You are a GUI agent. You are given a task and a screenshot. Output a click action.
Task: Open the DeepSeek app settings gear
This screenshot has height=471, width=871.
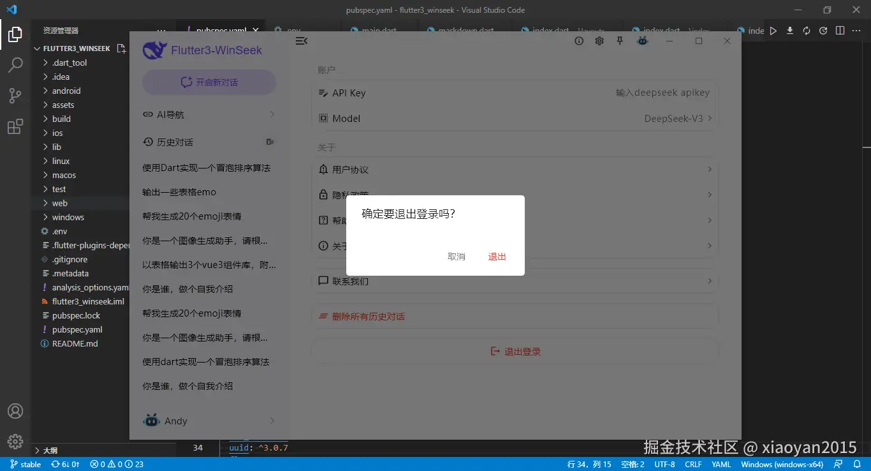[599, 40]
